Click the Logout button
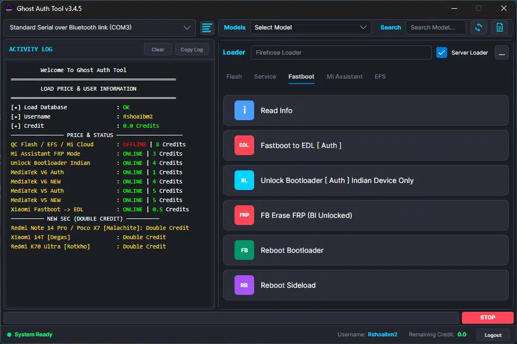Screen dimensions: 517x344 click(493, 335)
